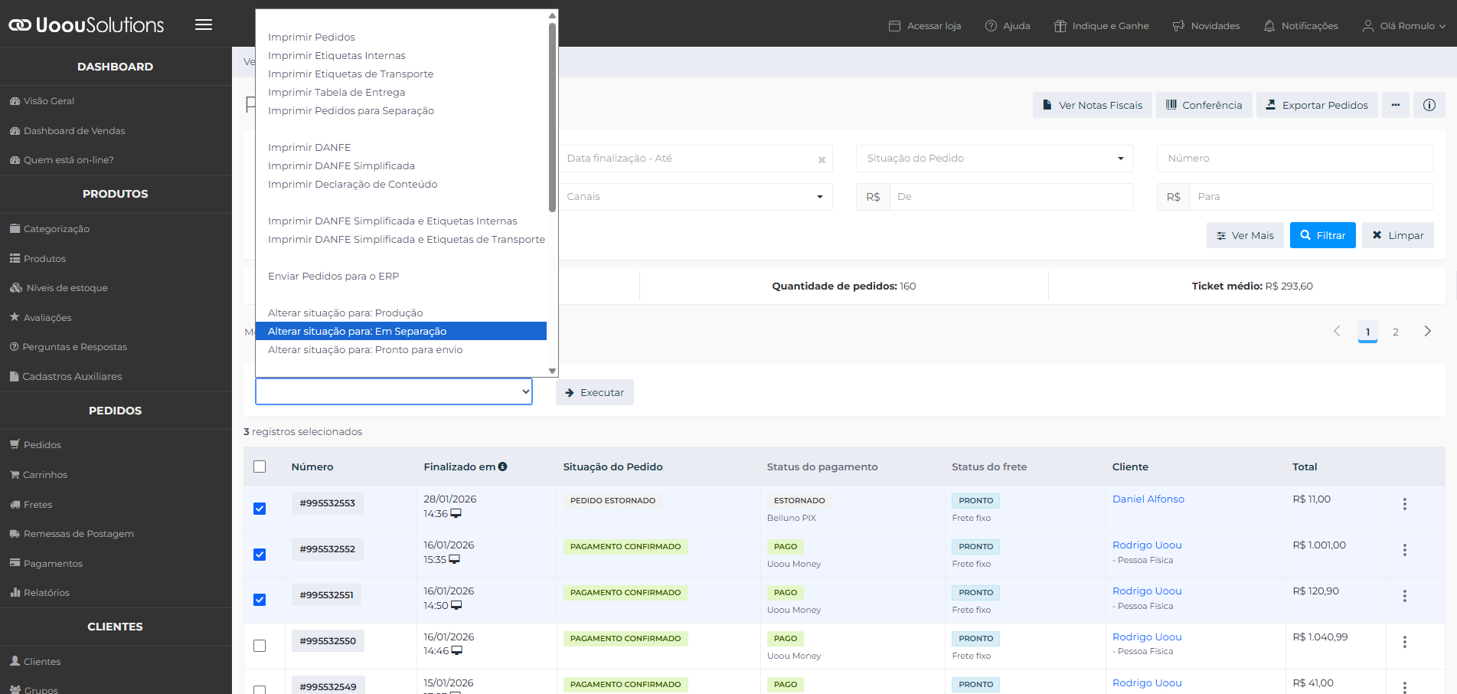Open the three-dots more options button
Screen dimensions: 1457x694
pyautogui.click(x=1396, y=105)
